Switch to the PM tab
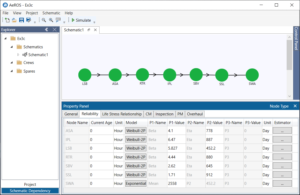 pos(180,114)
